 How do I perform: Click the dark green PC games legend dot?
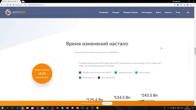click(x=80, y=72)
